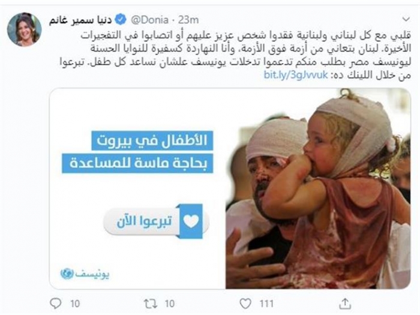Click the @Donia handle
The height and width of the screenshot is (315, 420).
149,20
